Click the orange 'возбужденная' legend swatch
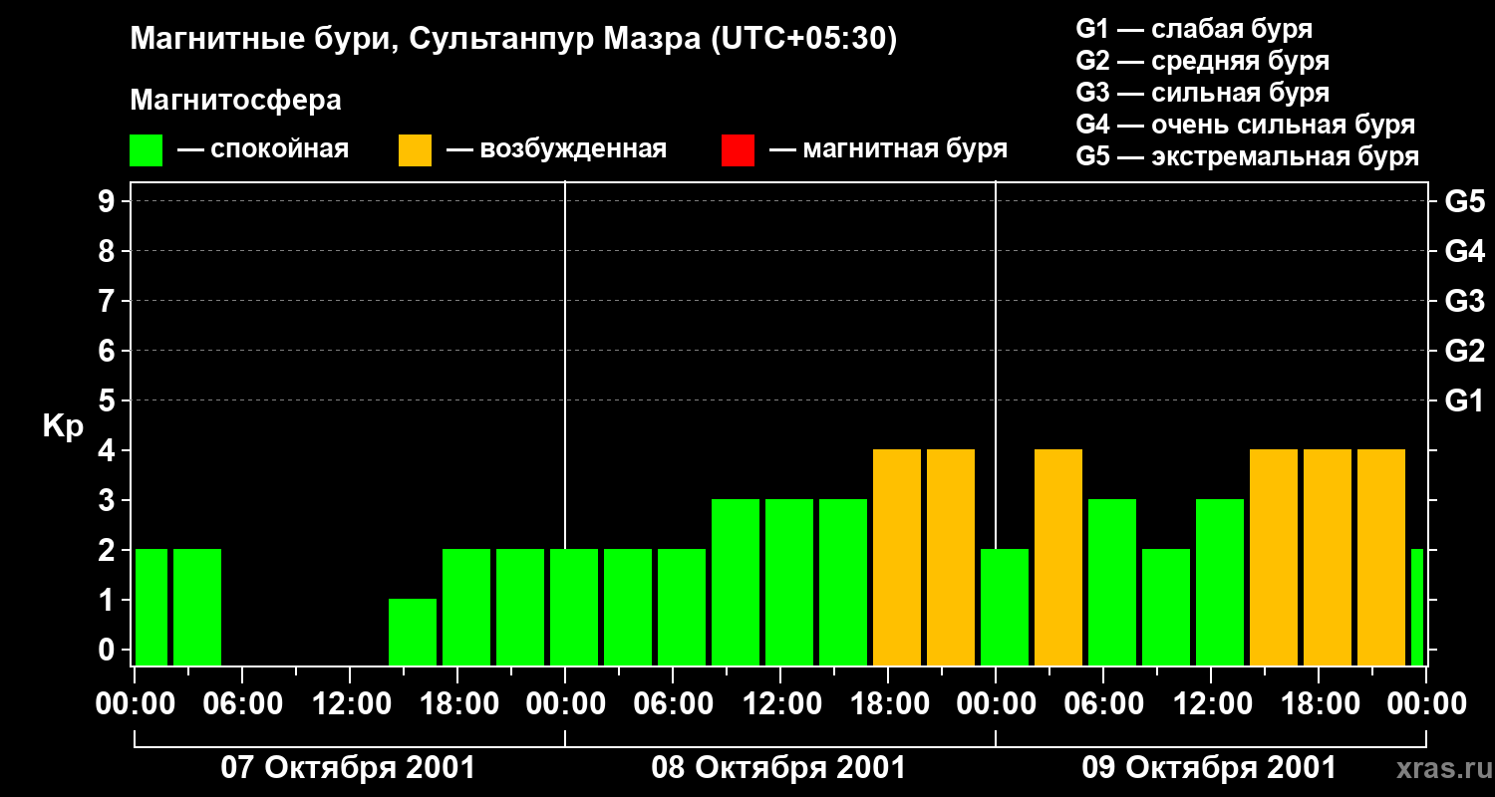 pyautogui.click(x=415, y=150)
